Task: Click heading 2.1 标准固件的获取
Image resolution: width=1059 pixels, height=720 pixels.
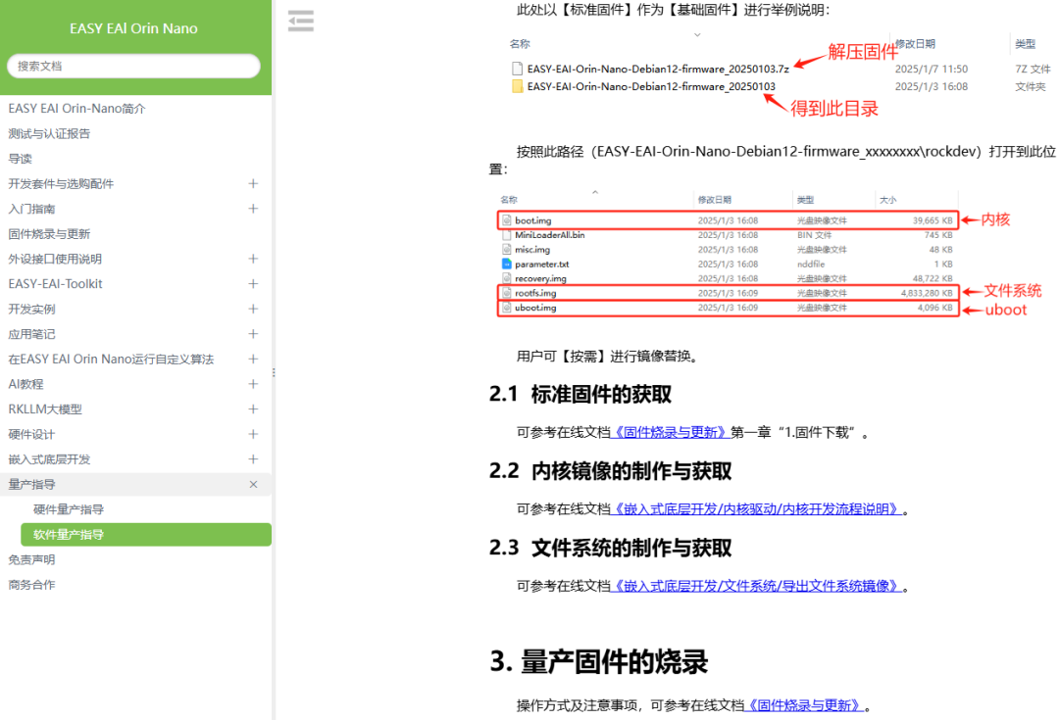Action: coord(580,394)
